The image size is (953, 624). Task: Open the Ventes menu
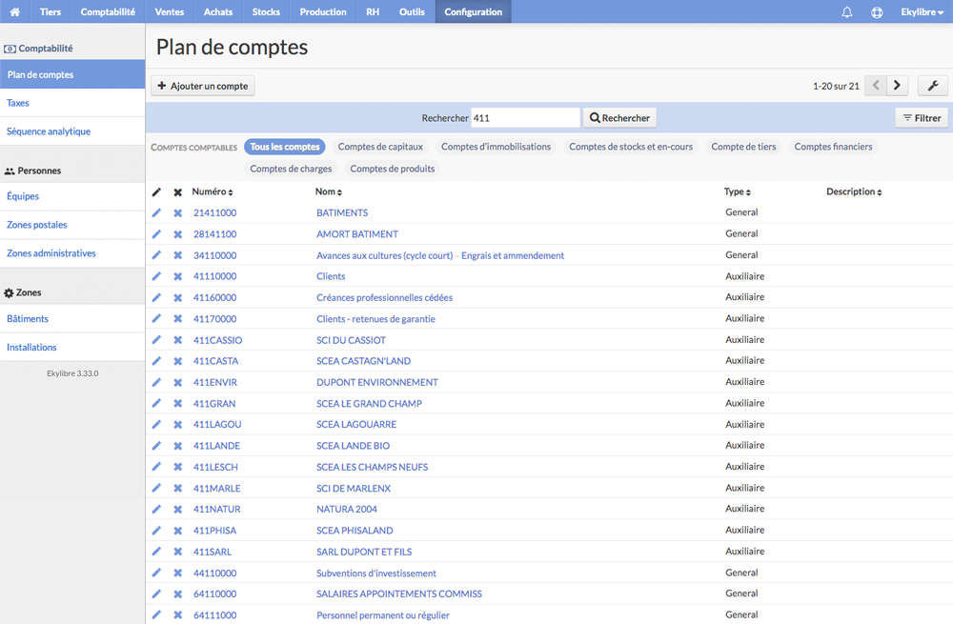point(169,11)
